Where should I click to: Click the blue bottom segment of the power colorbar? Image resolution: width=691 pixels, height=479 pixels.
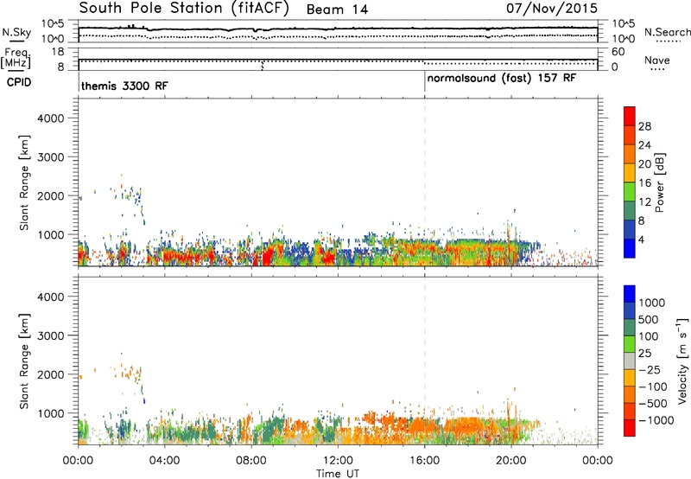[630, 248]
